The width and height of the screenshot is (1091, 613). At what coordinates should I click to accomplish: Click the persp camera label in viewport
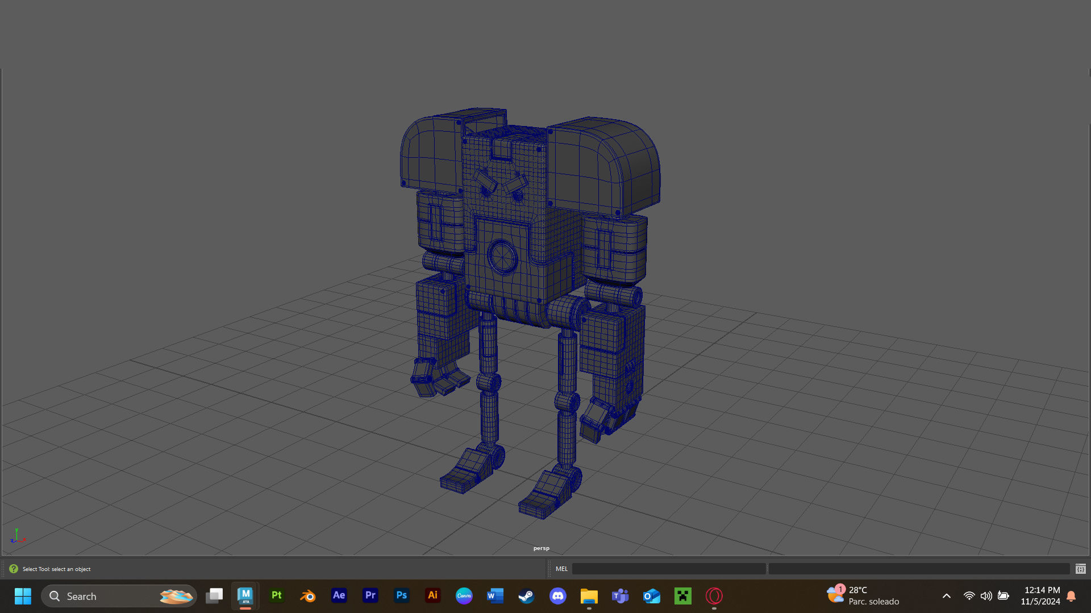(542, 548)
